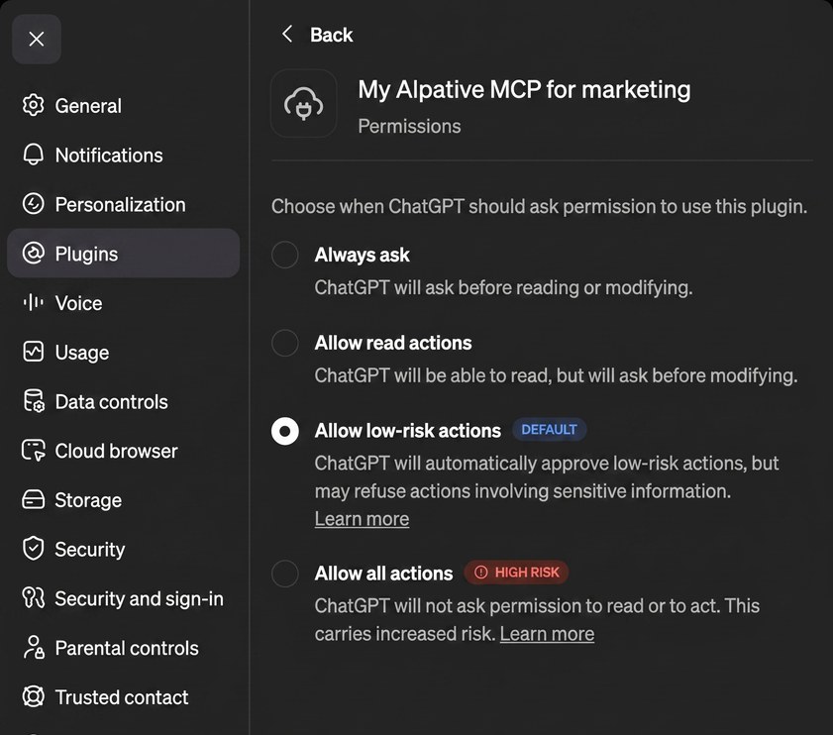The height and width of the screenshot is (735, 833).
Task: Close the settings dialog with X
Action: (36, 39)
